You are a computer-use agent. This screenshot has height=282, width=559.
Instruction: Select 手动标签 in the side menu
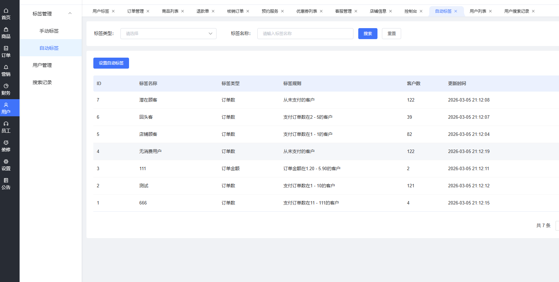tap(49, 31)
